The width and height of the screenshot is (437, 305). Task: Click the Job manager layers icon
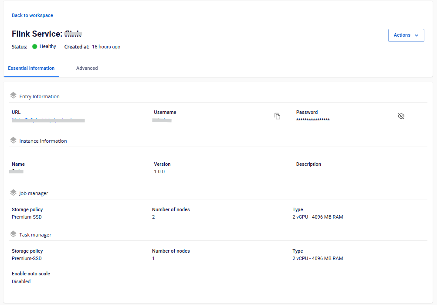point(14,192)
